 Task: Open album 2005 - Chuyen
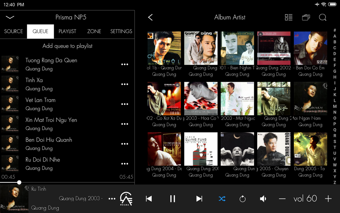[x=274, y=149]
